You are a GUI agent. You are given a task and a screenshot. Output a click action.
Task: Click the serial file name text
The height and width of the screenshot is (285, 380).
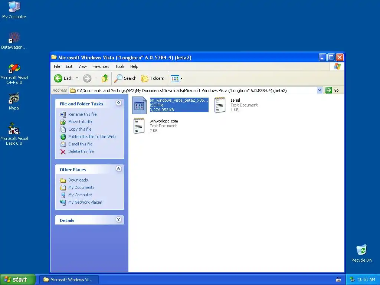click(x=235, y=100)
